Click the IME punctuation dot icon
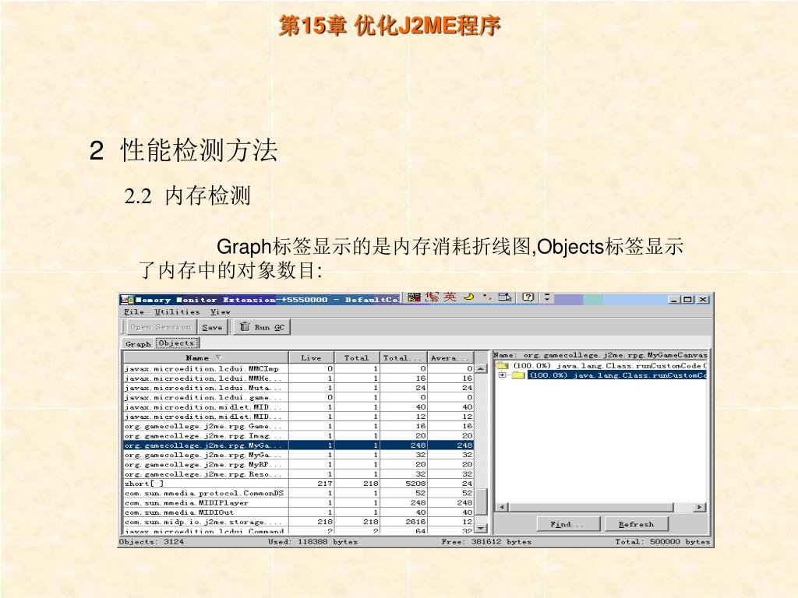Screen dimensions: 798x598 point(486,297)
